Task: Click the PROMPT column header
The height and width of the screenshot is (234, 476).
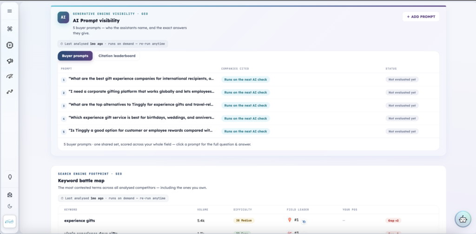Action: point(66,69)
